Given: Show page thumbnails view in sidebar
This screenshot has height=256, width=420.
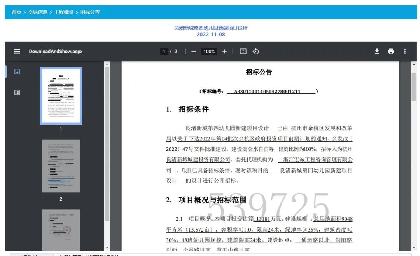Looking at the screenshot, I should point(17,72).
